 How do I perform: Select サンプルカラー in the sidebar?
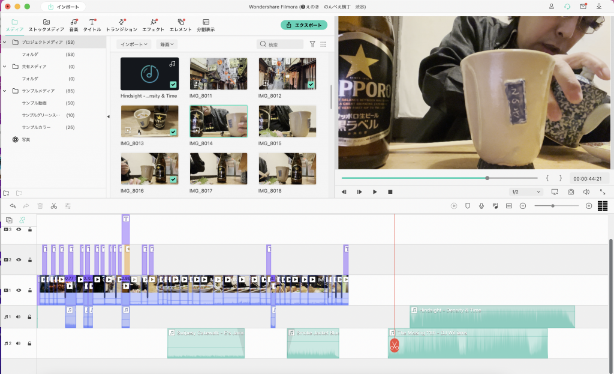pyautogui.click(x=36, y=127)
